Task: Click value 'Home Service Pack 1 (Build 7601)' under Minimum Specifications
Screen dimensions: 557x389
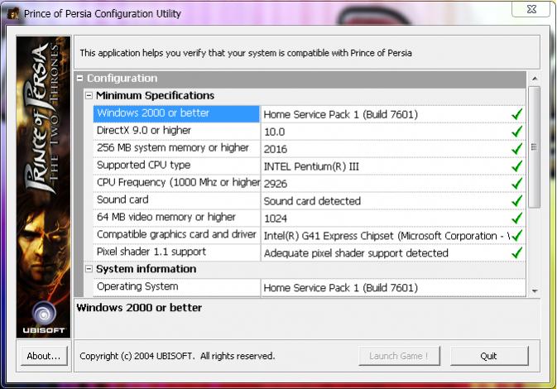Action: coord(340,115)
